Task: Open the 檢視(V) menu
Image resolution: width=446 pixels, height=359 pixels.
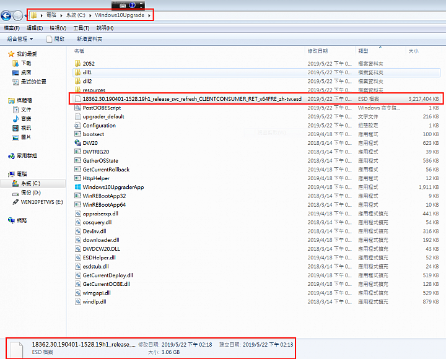Action: click(58, 28)
